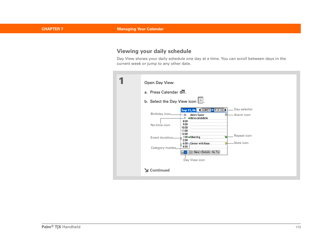Select the Dinner with Rose event
Viewport: 315px width, 243px height.
(x=200, y=144)
